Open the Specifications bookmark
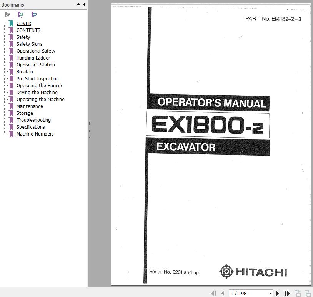313x297 pixels. tap(30, 127)
